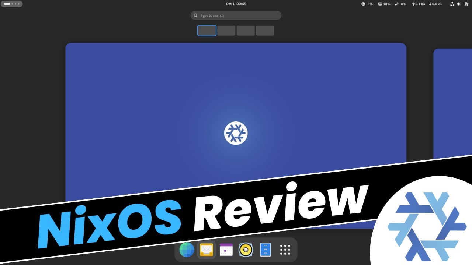
Task: Click the workspace indicator pill in top bar
Action: pos(12,4)
